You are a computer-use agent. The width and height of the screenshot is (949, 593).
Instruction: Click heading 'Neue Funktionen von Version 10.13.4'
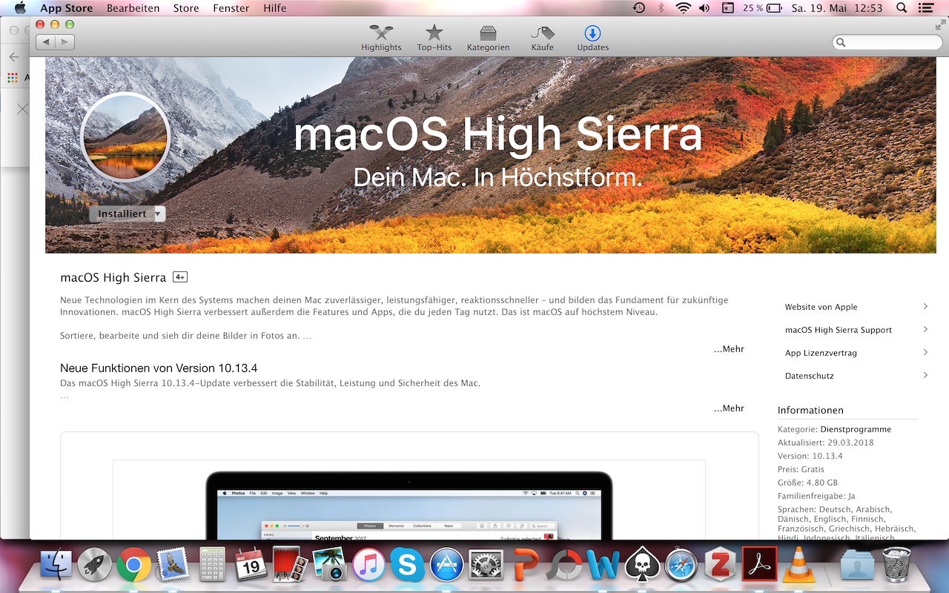tap(159, 368)
